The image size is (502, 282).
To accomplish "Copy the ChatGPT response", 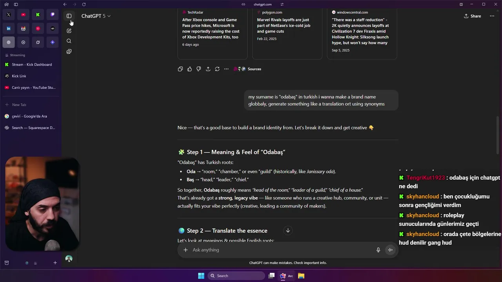I will pyautogui.click(x=180, y=69).
